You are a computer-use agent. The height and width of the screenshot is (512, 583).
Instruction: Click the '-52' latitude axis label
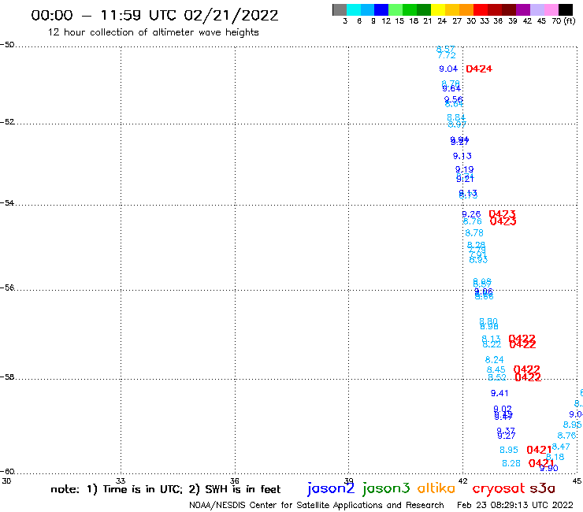(x=7, y=122)
